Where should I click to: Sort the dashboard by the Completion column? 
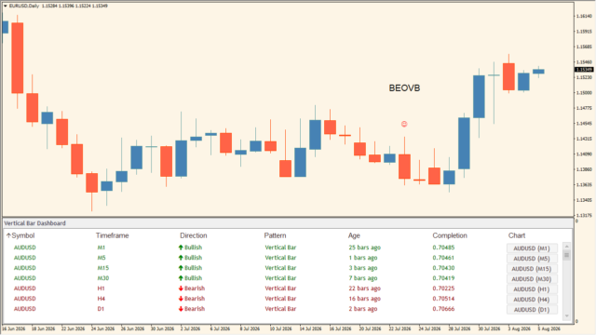(450, 235)
